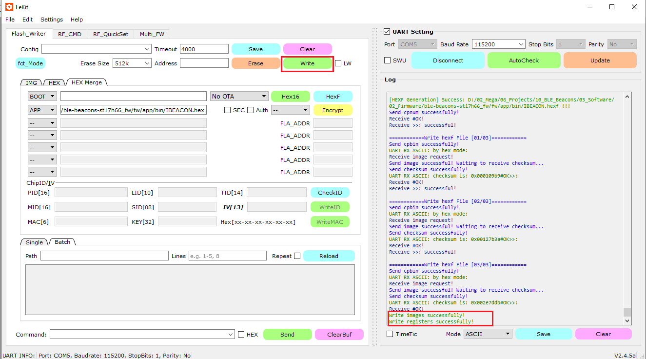Click the Address input field
The height and width of the screenshot is (359, 646).
(x=204, y=63)
